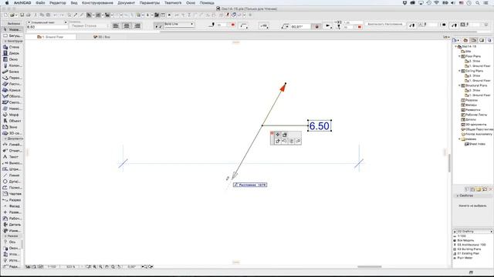Select the Указатель (Arrow) tool

click(x=12, y=29)
